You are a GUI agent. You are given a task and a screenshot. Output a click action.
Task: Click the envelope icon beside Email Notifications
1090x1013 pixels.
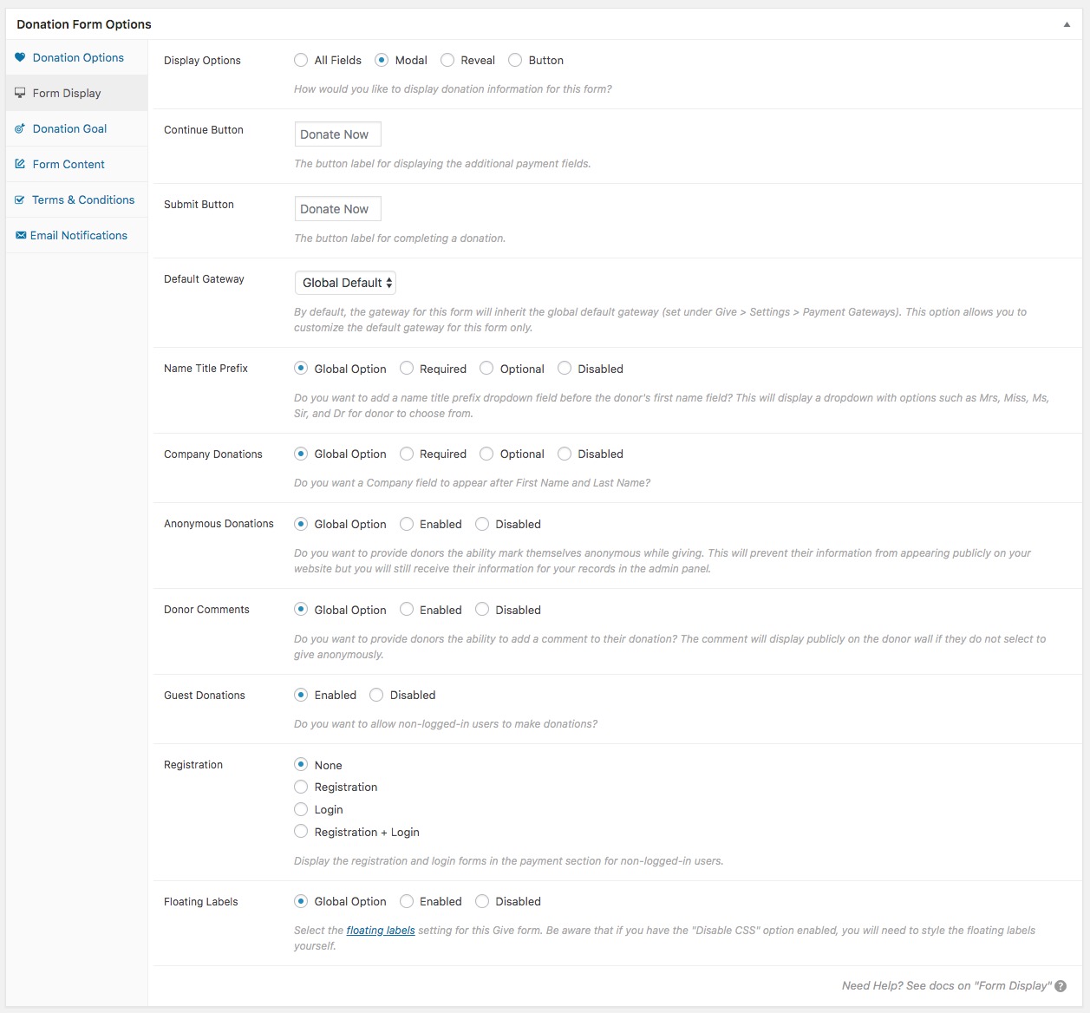(21, 235)
